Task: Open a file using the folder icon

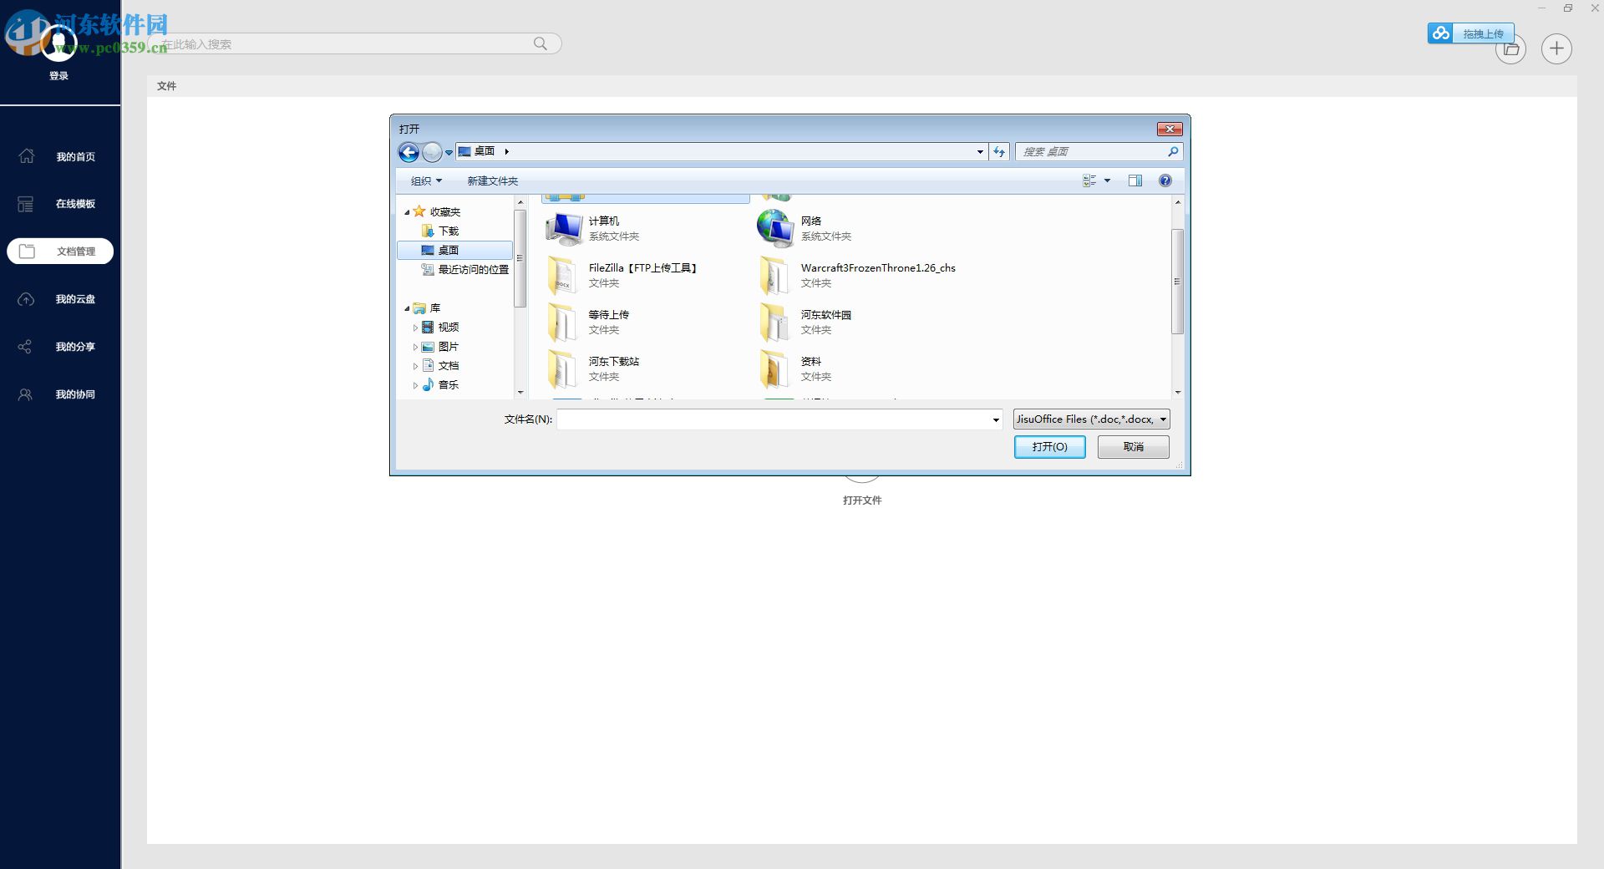Action: tap(1510, 48)
